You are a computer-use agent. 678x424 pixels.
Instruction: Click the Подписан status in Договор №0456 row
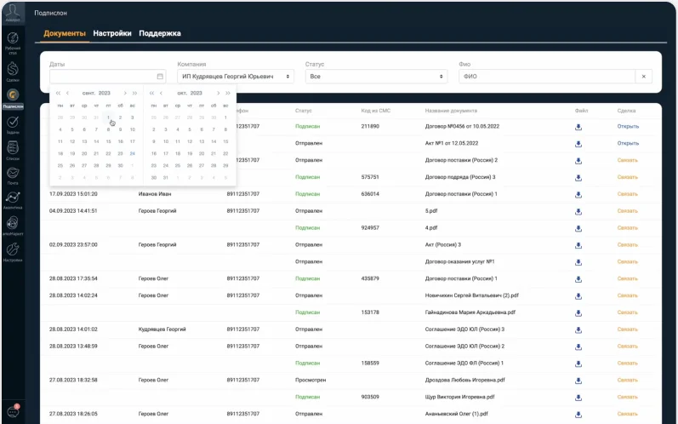307,126
